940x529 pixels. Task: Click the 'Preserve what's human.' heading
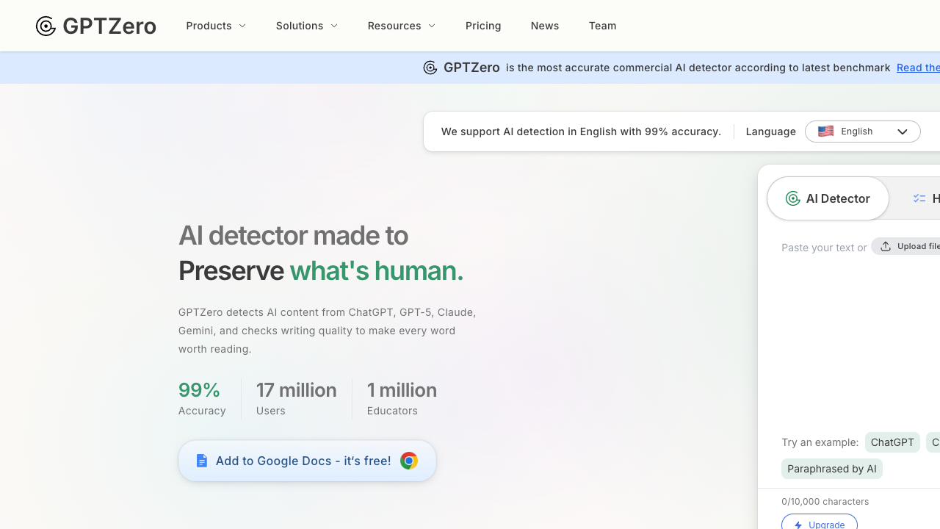click(x=321, y=270)
